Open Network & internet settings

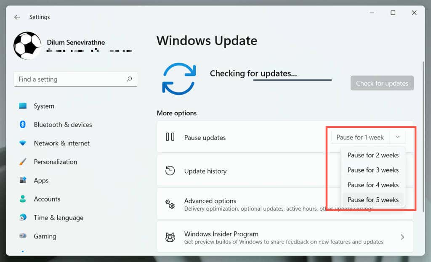pyautogui.click(x=24, y=143)
